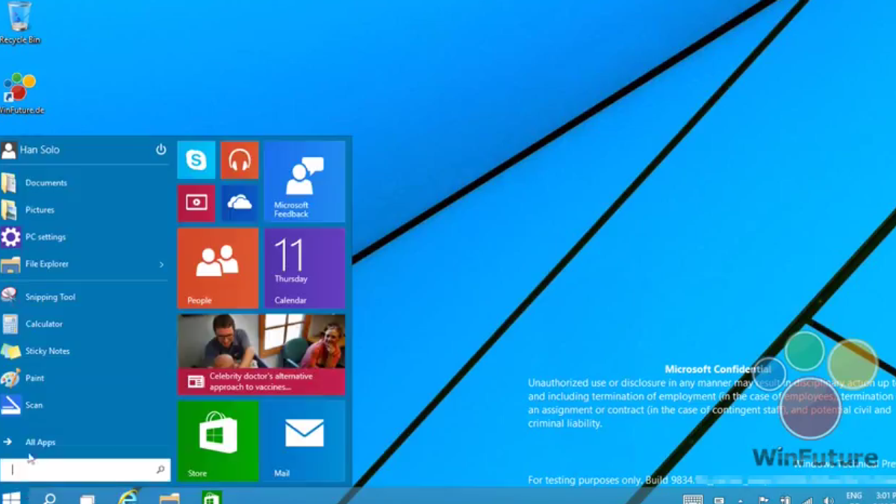896x504 pixels.
Task: Open the Store tile
Action: 218,441
